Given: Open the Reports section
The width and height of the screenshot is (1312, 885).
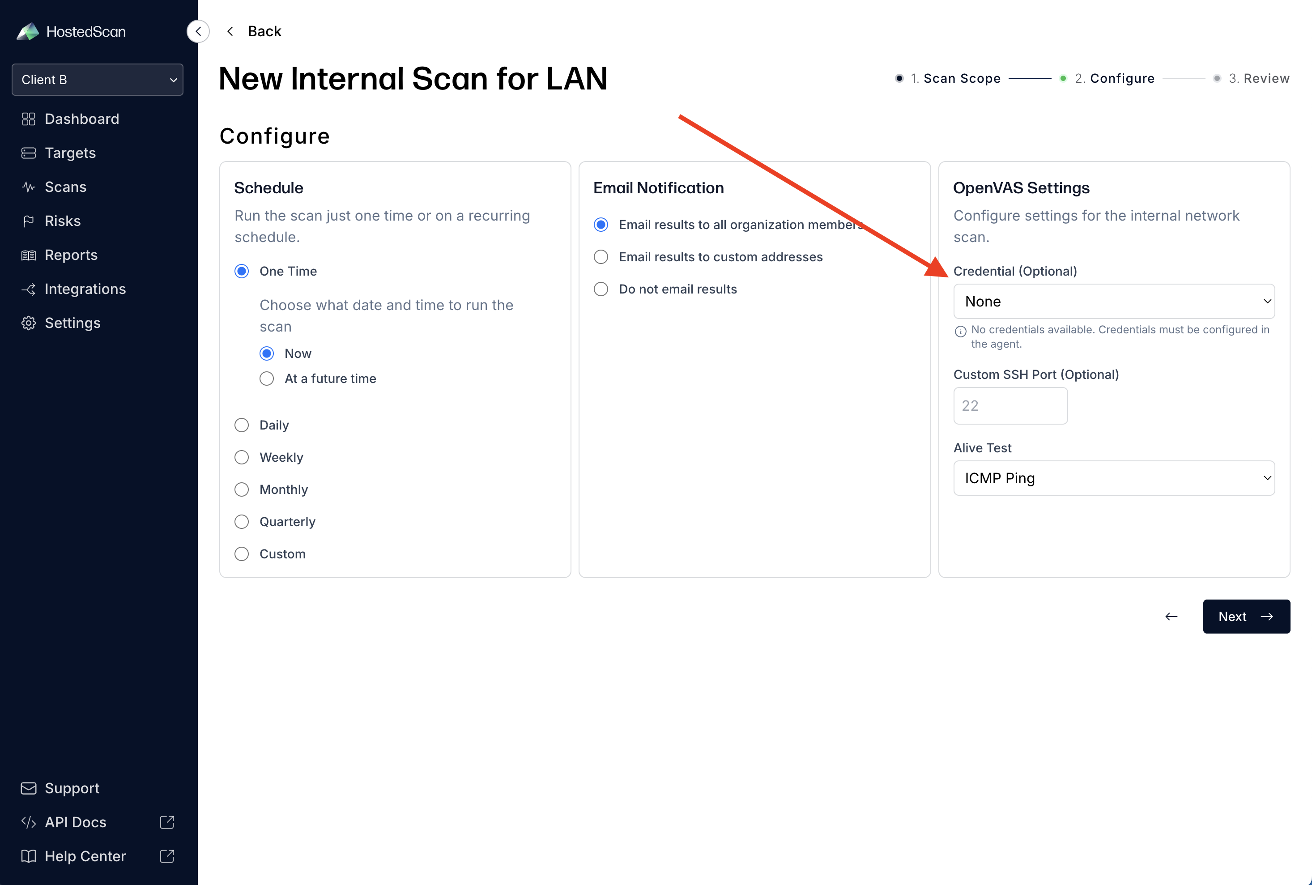Looking at the screenshot, I should point(71,255).
